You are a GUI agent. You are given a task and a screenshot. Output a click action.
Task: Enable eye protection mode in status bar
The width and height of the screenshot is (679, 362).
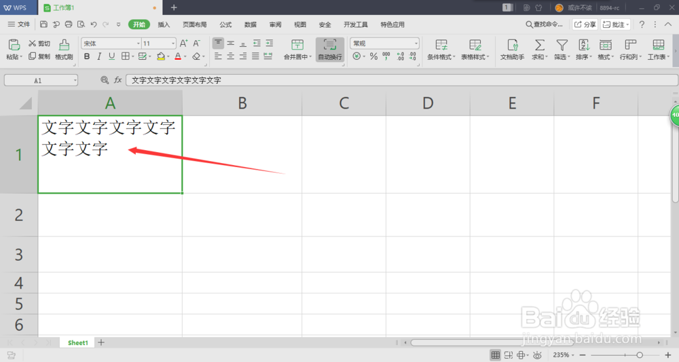coord(537,355)
